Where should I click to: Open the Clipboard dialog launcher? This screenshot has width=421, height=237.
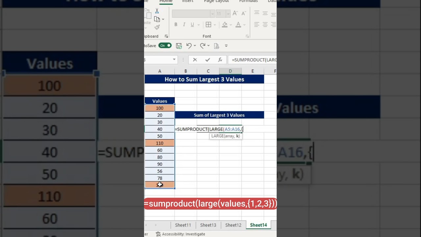click(x=166, y=36)
